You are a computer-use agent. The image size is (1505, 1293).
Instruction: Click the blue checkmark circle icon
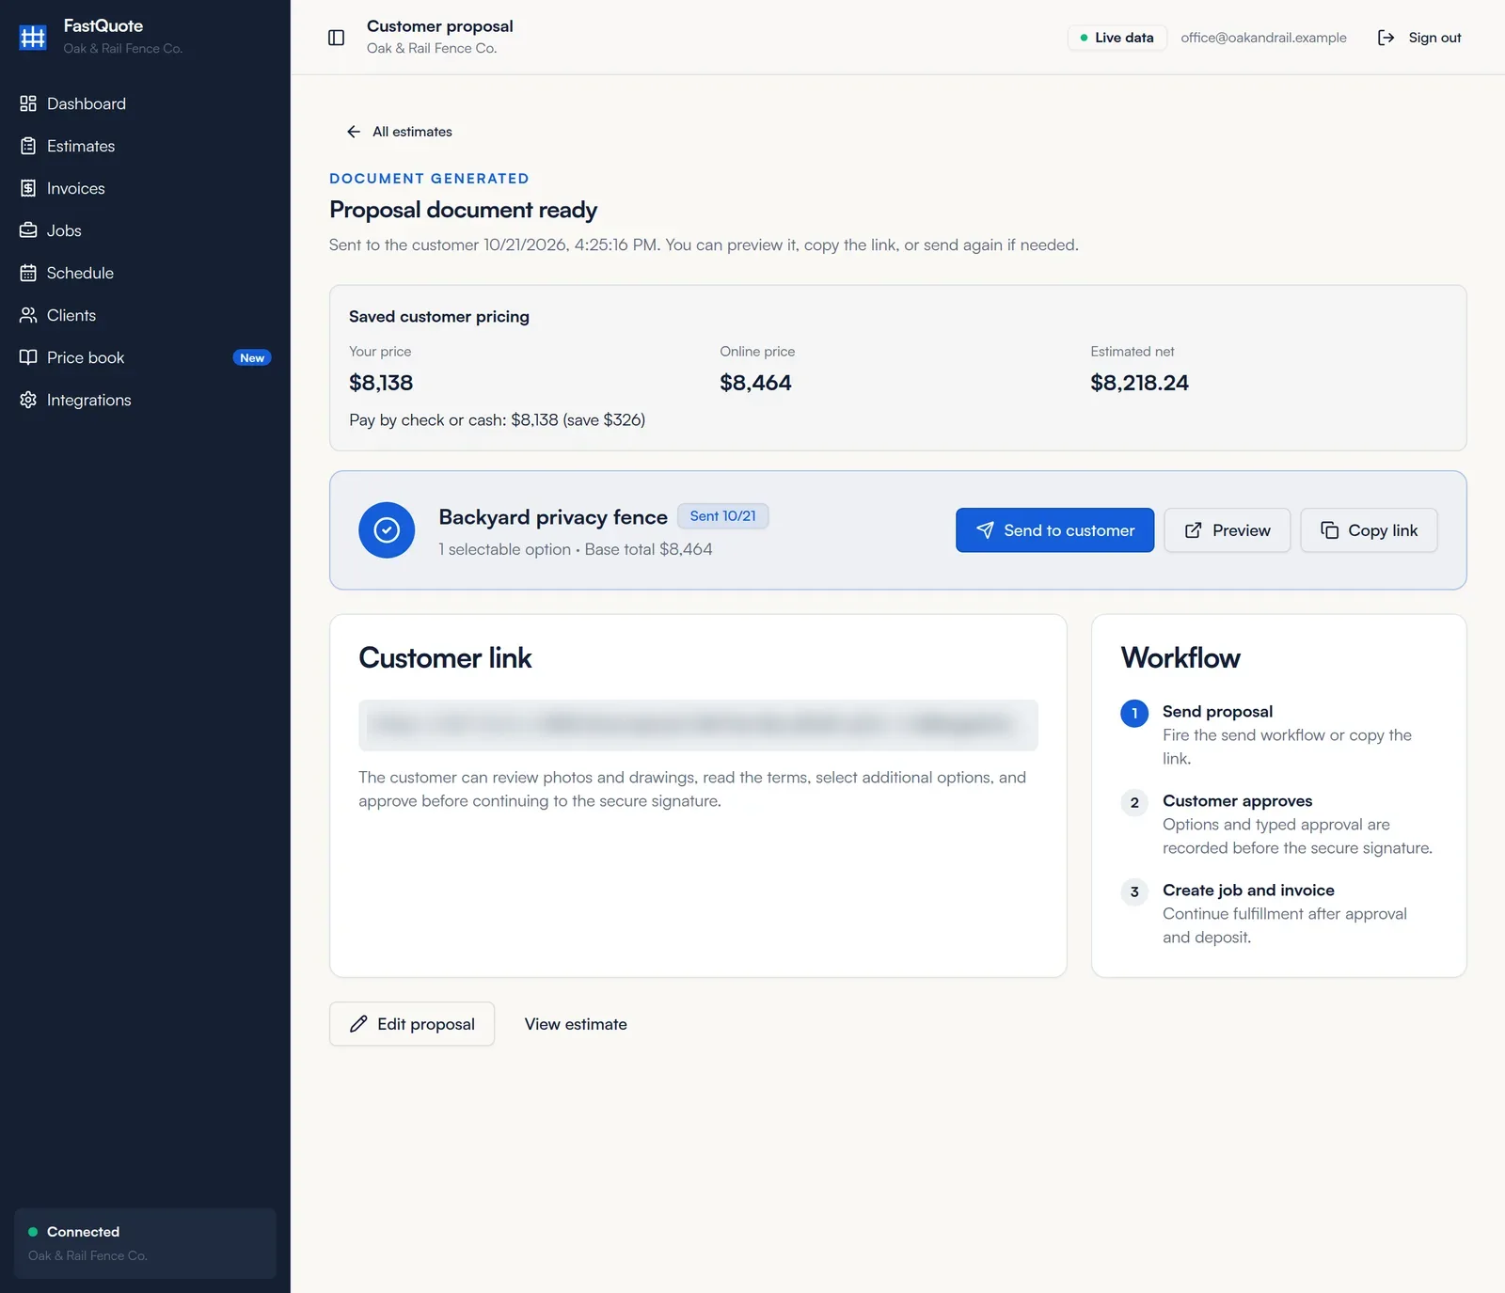click(x=387, y=530)
